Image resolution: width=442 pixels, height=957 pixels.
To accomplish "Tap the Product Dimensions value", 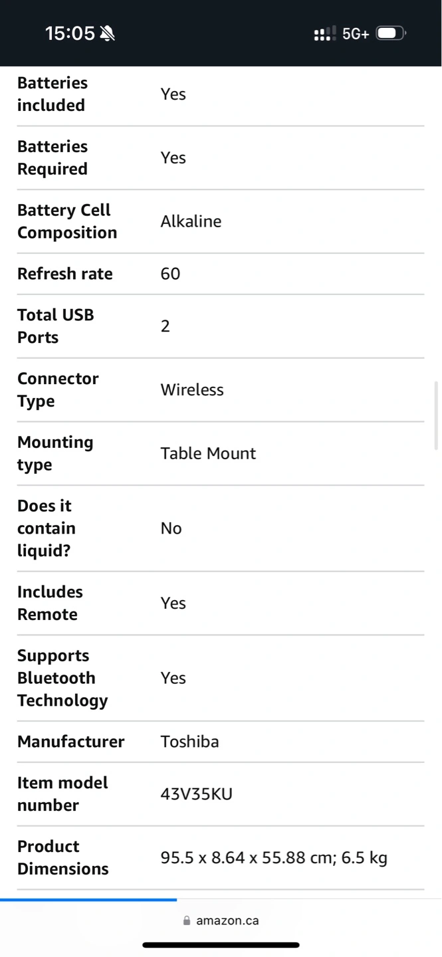I will coord(274,858).
